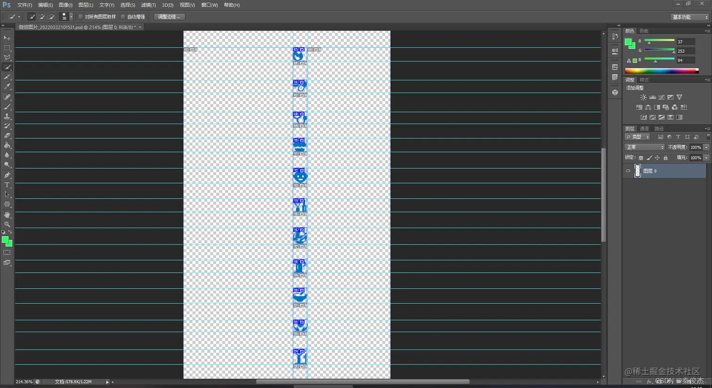
Task: Switch to the 通道 channels tab
Action: point(644,128)
